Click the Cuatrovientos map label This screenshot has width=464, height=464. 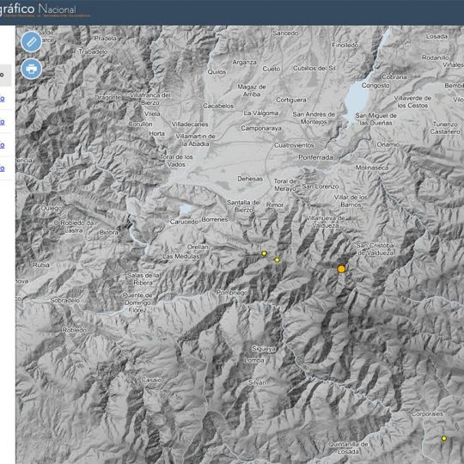[294, 145]
